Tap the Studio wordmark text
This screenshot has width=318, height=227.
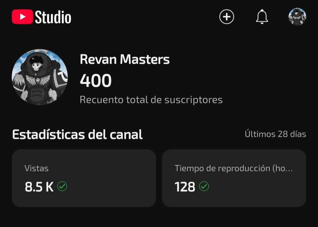[x=53, y=17]
